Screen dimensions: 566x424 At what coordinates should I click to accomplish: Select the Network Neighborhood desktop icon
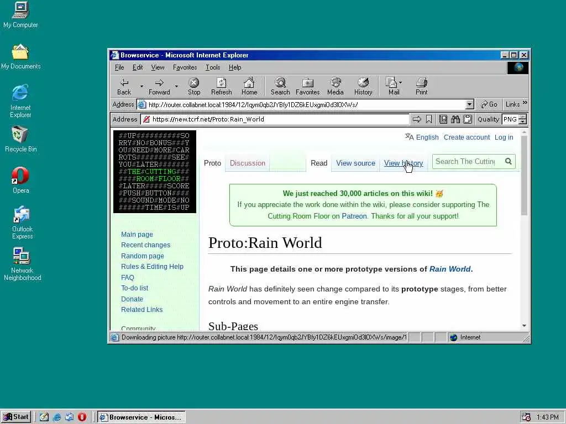[x=22, y=264]
